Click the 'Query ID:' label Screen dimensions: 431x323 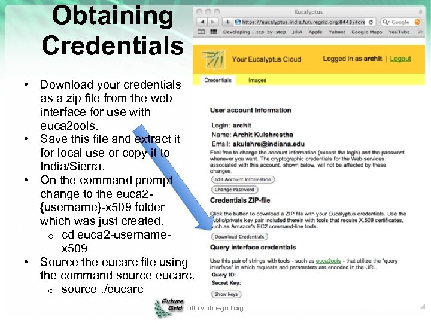223,275
